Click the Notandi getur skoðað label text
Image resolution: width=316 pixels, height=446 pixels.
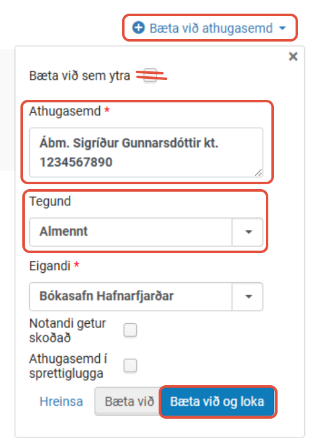click(x=68, y=331)
